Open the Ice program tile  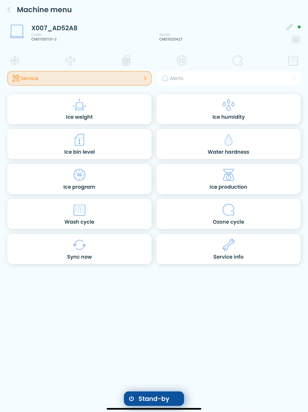pyautogui.click(x=79, y=179)
